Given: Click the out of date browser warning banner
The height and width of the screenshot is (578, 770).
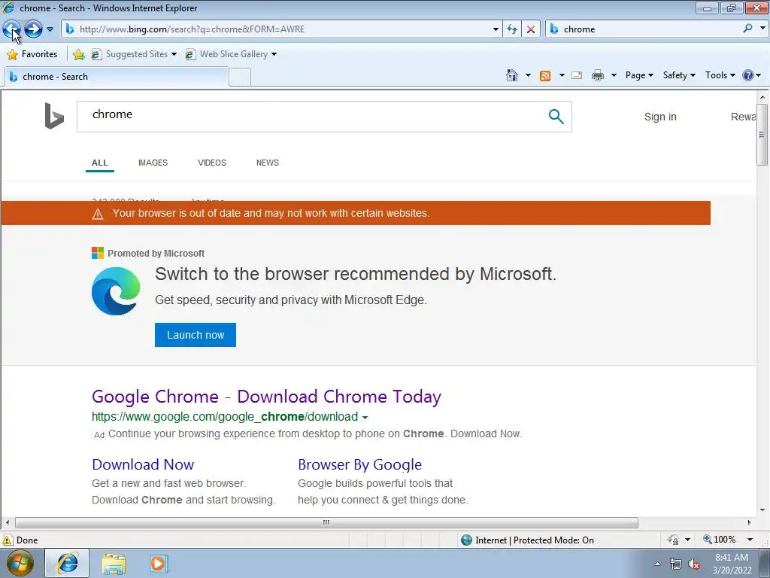Looking at the screenshot, I should point(356,213).
